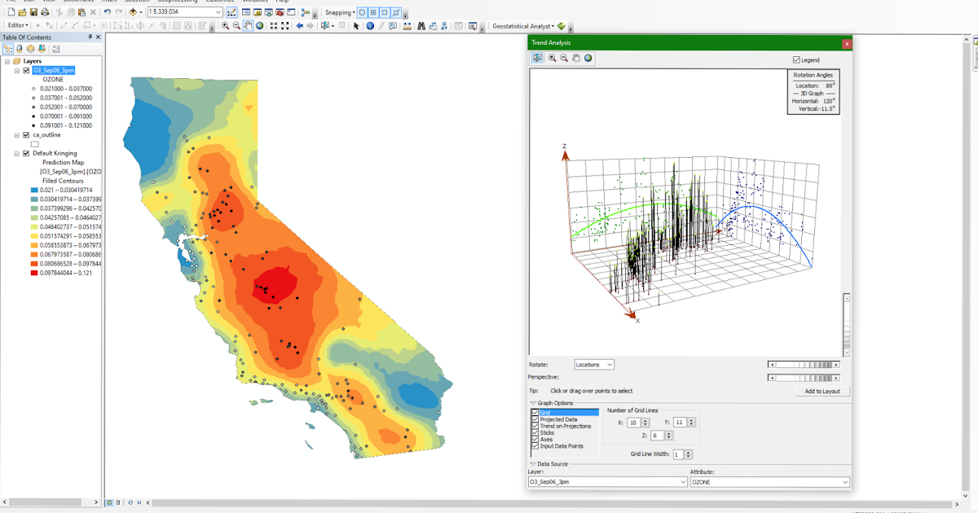Click the Add Data icon on the standard toolbar
The height and width of the screenshot is (513, 978).
pyautogui.click(x=133, y=12)
